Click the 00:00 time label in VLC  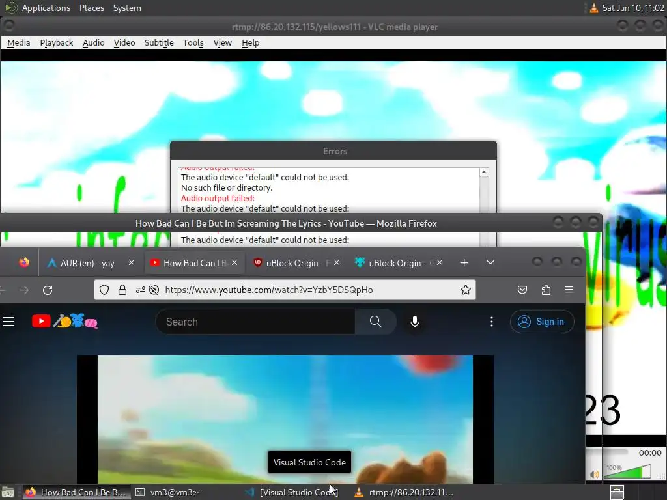click(x=650, y=453)
